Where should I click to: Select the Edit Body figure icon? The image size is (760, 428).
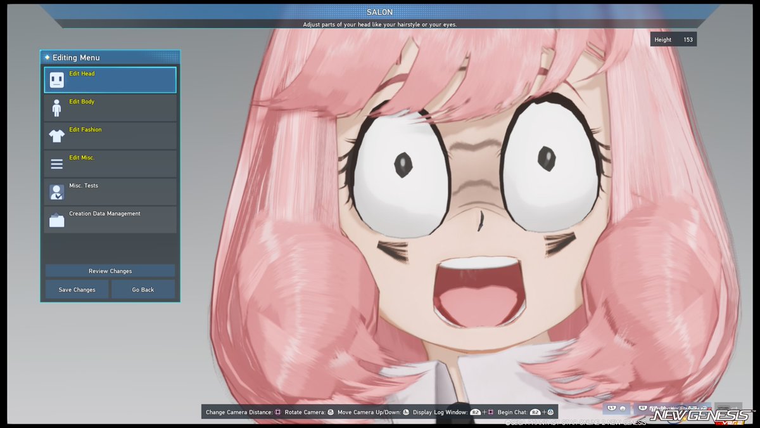coord(56,108)
